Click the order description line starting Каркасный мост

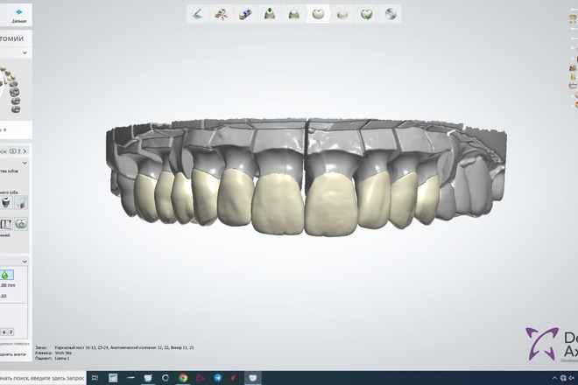pos(124,347)
